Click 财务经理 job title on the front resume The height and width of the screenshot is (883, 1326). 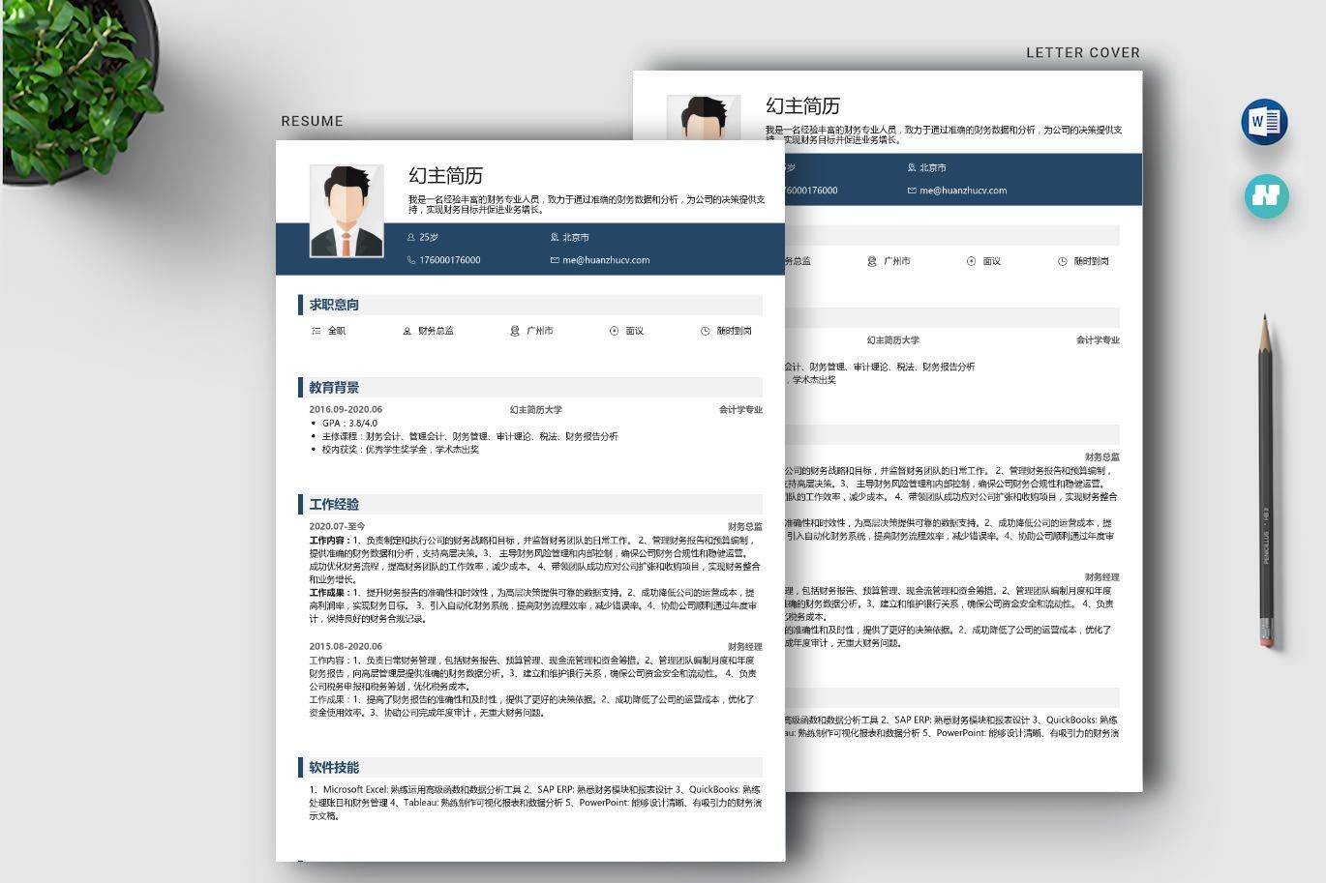point(745,647)
